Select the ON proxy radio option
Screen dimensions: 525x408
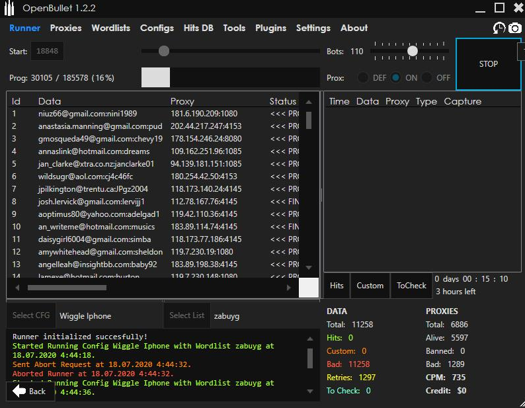395,78
